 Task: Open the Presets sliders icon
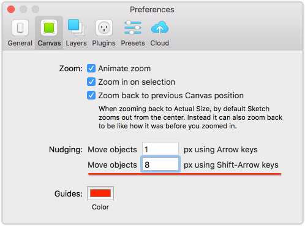(x=133, y=28)
